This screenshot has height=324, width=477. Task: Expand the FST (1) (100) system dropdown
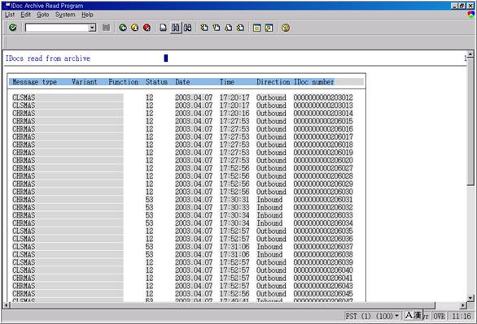[396, 316]
